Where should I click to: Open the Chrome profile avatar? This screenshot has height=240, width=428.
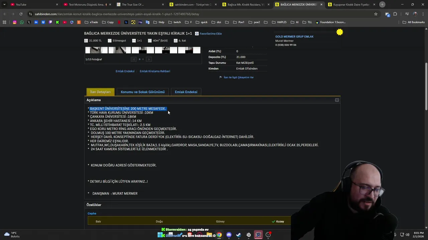tap(415, 14)
